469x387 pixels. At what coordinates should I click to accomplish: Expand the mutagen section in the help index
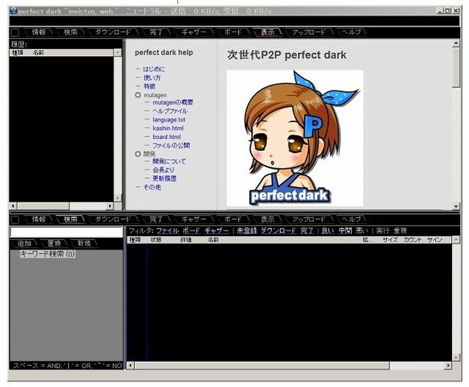[138, 95]
